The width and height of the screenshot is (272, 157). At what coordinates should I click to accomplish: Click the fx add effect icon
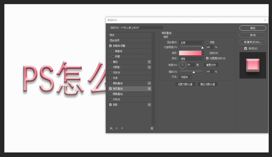111,128
